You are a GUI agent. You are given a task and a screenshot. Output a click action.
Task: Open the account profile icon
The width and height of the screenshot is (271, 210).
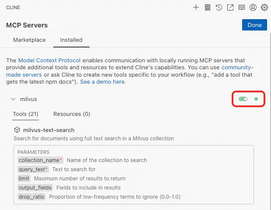coord(253,7)
